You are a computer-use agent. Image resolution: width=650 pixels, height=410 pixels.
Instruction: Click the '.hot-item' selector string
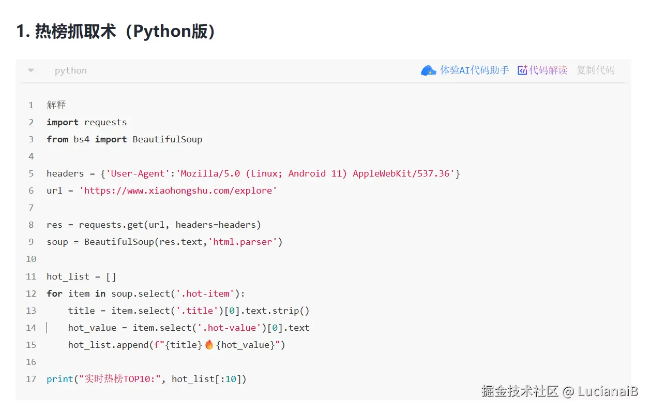[x=205, y=294]
